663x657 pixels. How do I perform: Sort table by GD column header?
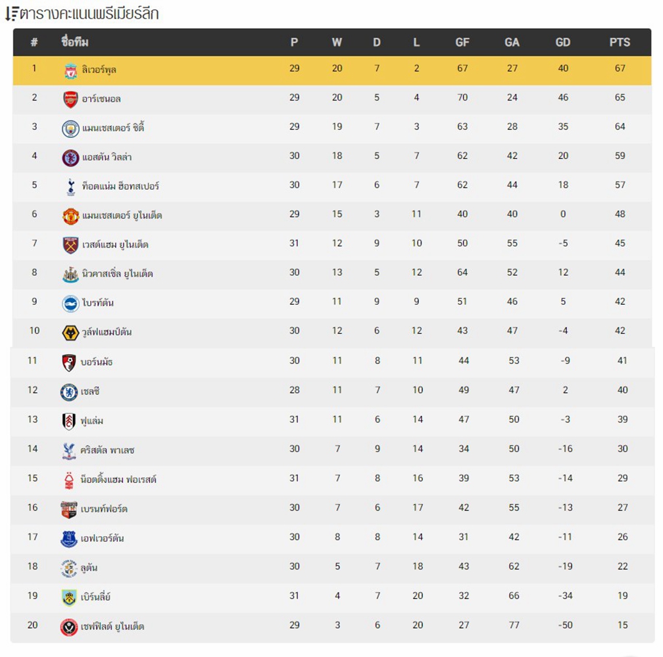pyautogui.click(x=563, y=42)
